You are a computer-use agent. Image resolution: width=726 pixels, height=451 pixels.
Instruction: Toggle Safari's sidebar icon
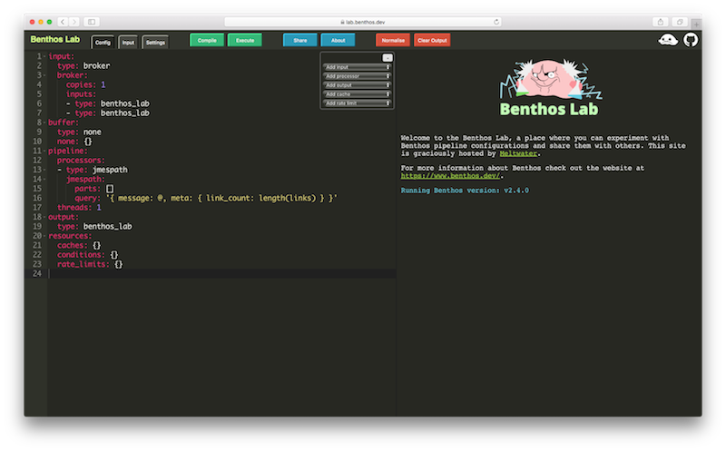pos(92,22)
